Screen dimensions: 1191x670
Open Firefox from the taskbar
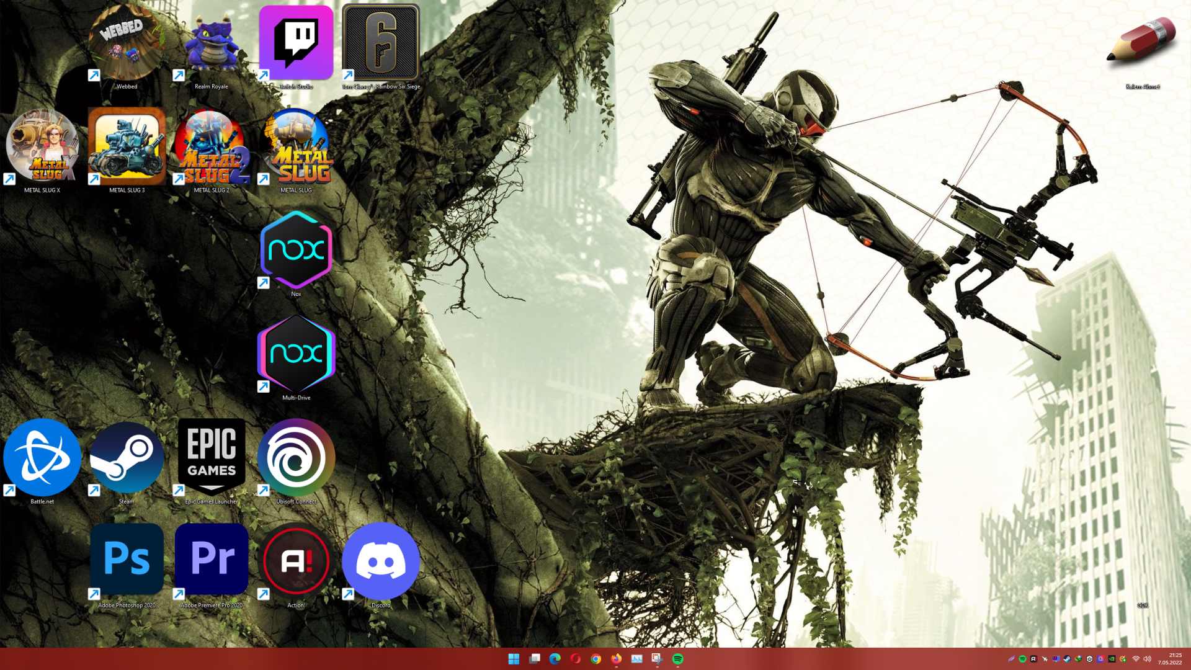click(x=617, y=659)
